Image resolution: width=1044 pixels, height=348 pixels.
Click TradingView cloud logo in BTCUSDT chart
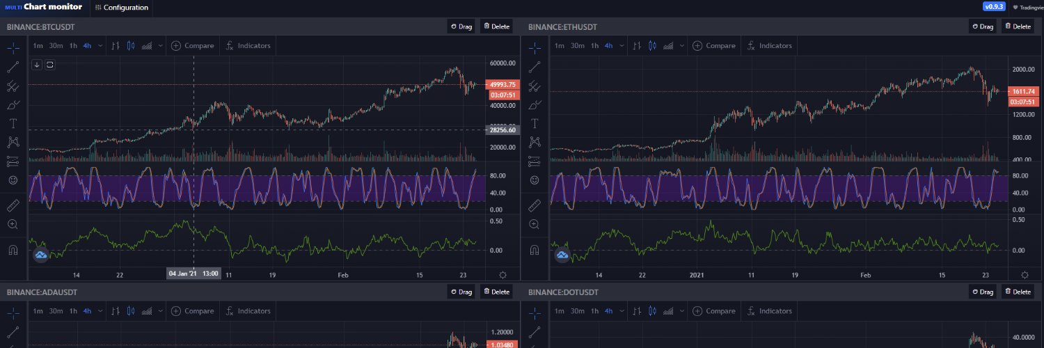[x=40, y=255]
